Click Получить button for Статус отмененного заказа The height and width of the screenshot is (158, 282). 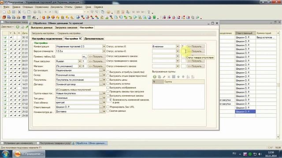(x=196, y=66)
